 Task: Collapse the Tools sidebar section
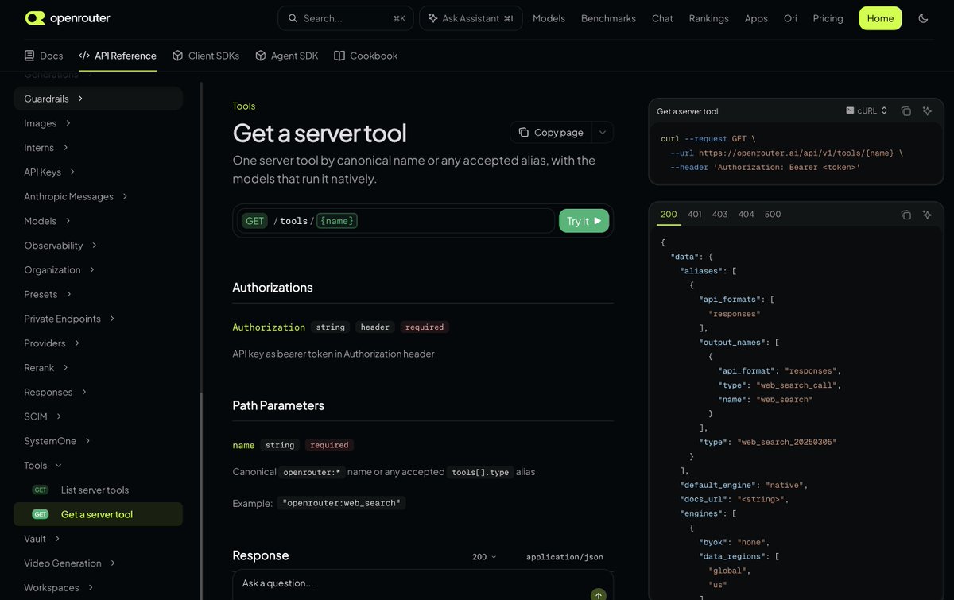coord(43,466)
